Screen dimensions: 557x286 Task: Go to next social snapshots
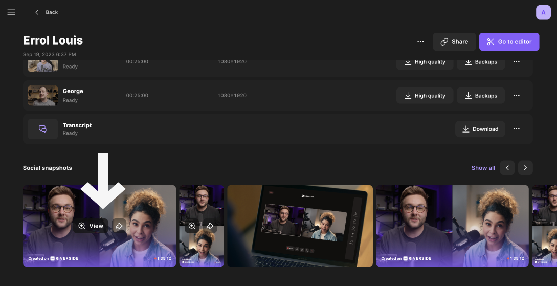tap(525, 168)
